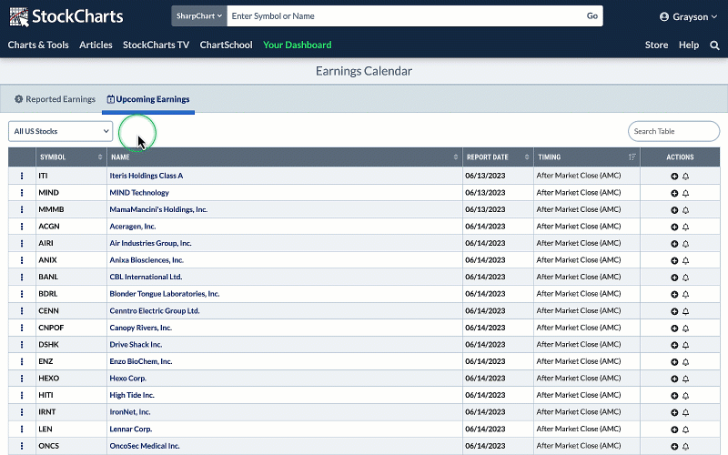This screenshot has width=728, height=455.
Task: Open the Lennar Corp. link
Action: point(130,430)
